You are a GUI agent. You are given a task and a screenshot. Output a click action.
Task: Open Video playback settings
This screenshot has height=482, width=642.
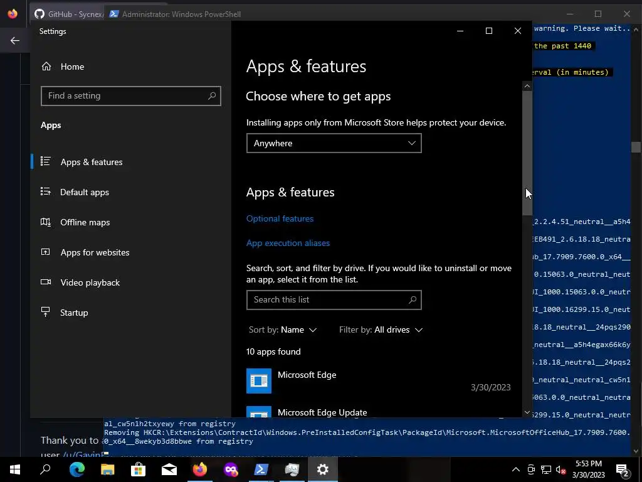(x=90, y=282)
